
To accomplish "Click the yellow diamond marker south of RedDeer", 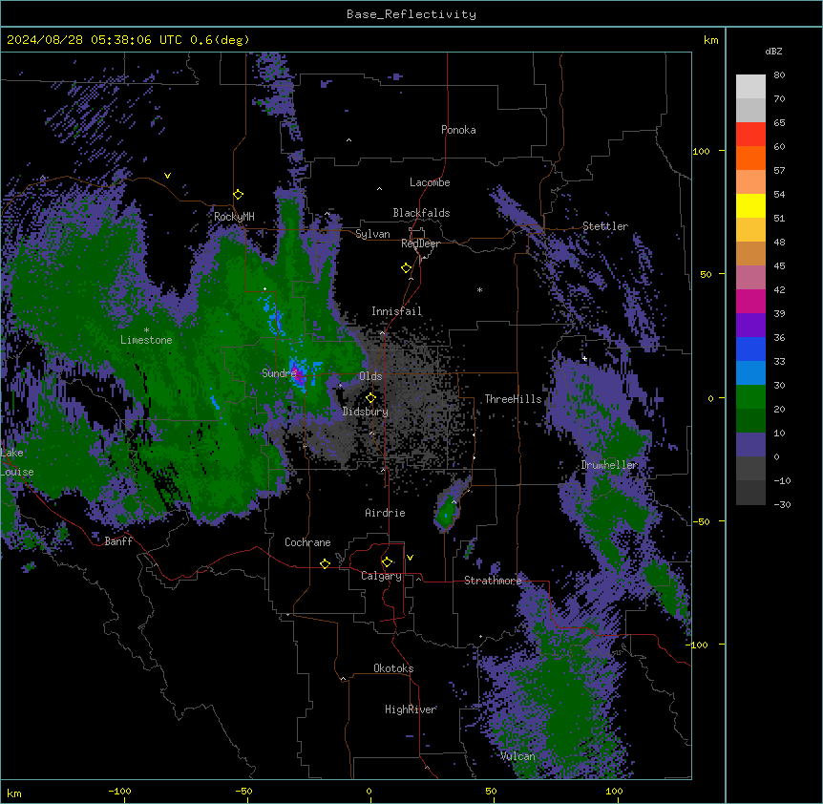I will click(x=406, y=268).
